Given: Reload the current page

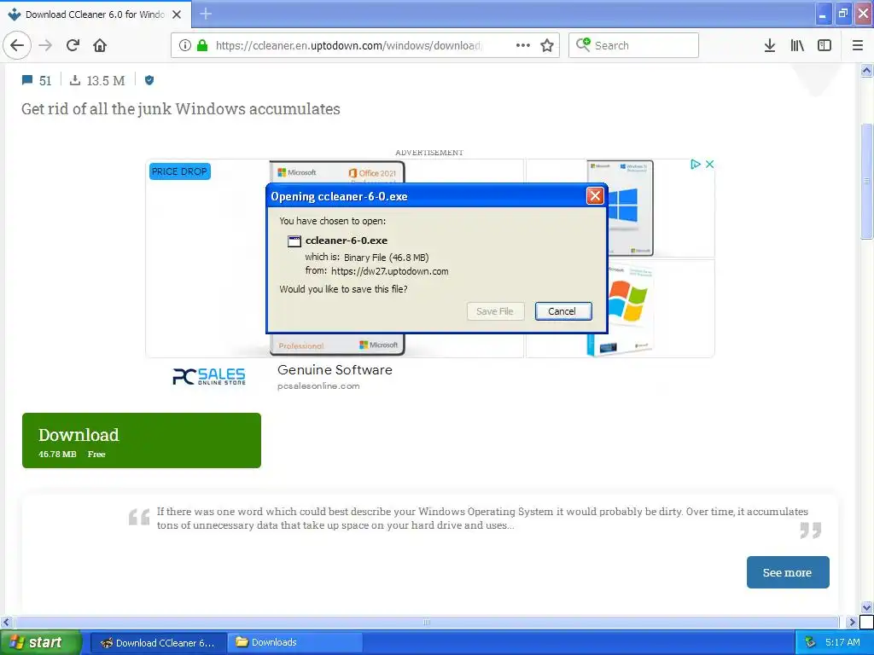Looking at the screenshot, I should [x=73, y=45].
